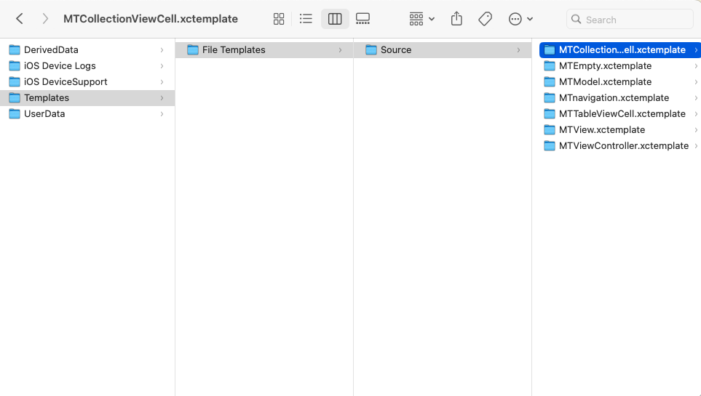Select the Templates folder icon
Image resolution: width=701 pixels, height=396 pixels.
tap(15, 98)
